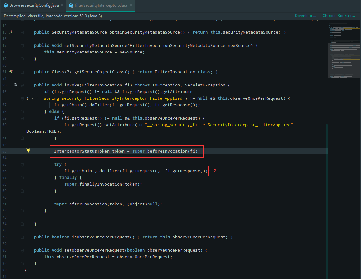
Task: Open the intention lightbulb on line 63
Action: pyautogui.click(x=28, y=150)
